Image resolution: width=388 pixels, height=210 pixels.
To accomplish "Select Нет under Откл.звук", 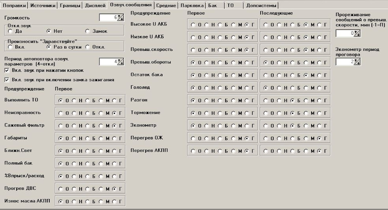I will click(55, 31).
